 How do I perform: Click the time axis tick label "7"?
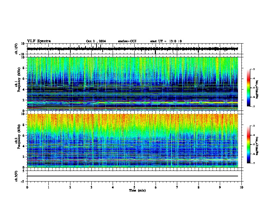pos(177,187)
